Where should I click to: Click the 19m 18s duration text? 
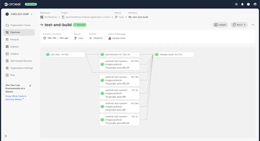coord(52,38)
